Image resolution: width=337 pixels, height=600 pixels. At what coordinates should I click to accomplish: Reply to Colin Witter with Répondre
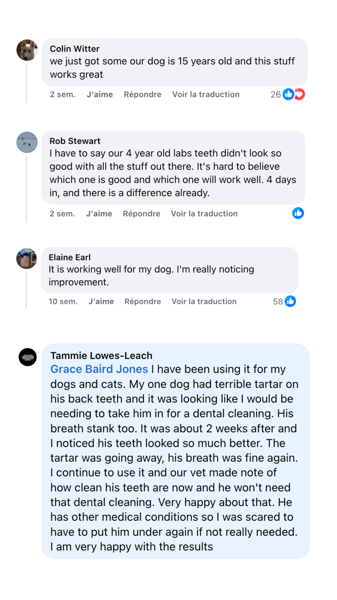point(142,94)
